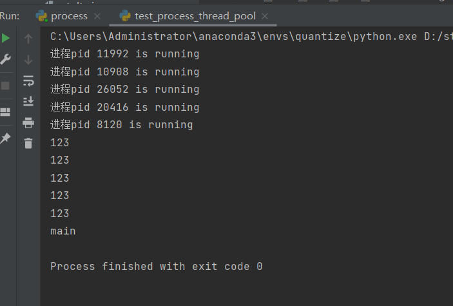Pin the Run tab
Screen dimensions: 453x306
[x=5, y=137]
